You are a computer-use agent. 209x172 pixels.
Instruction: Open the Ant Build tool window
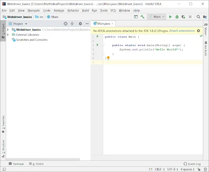click(x=206, y=49)
